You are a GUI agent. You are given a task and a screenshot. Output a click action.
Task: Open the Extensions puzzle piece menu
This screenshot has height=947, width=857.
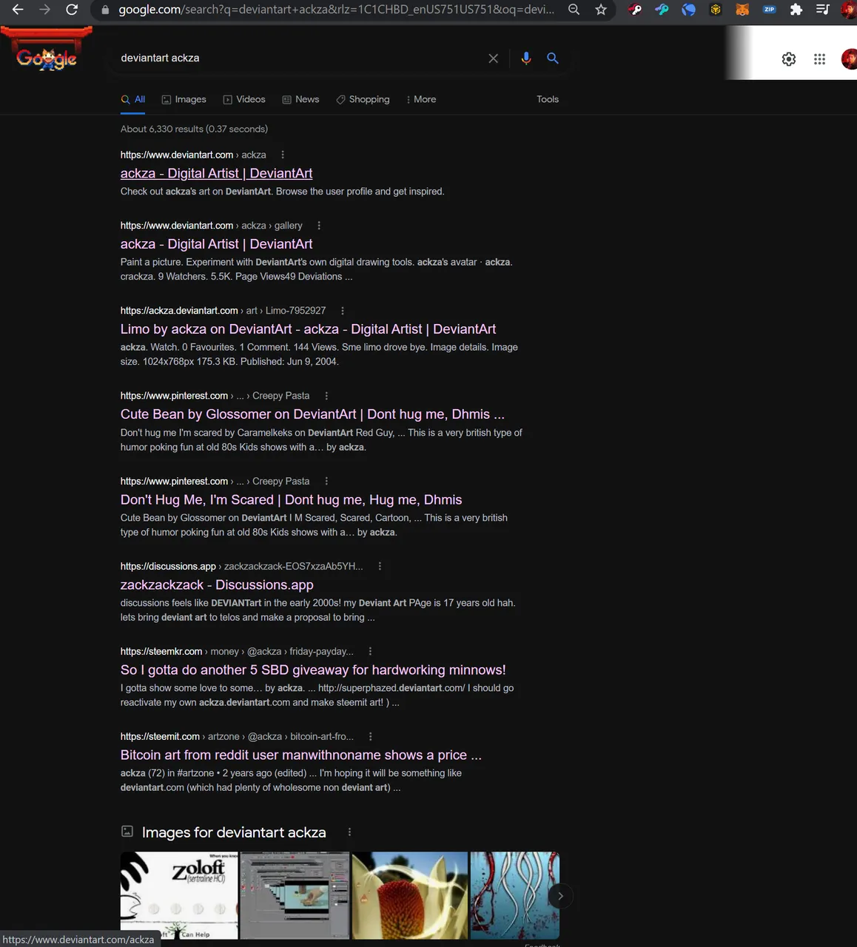(796, 10)
